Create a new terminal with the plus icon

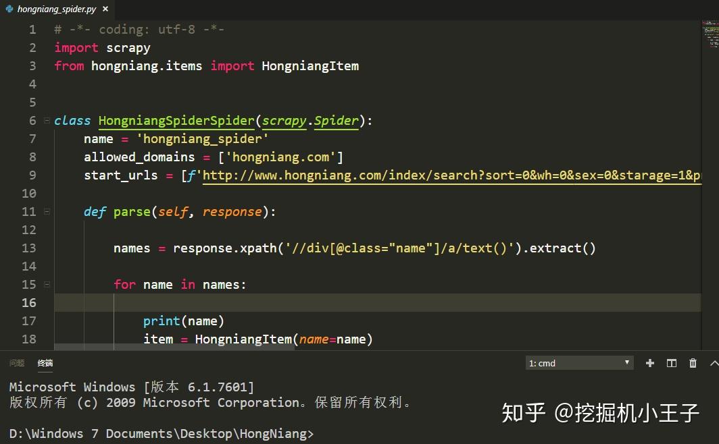pyautogui.click(x=649, y=362)
